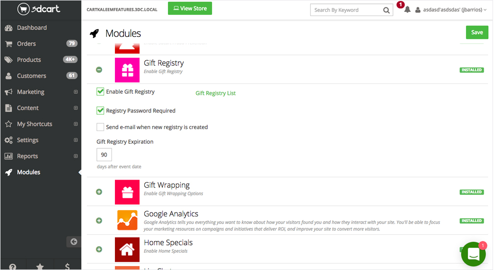Image resolution: width=495 pixels, height=270 pixels.
Task: Go to Dashboard in the sidebar
Action: click(32, 28)
